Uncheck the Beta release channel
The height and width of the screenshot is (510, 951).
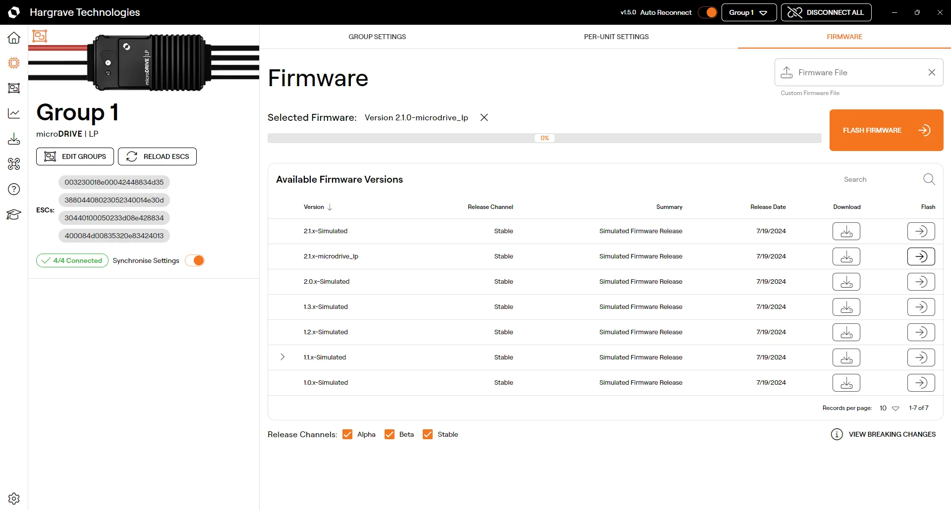click(390, 434)
